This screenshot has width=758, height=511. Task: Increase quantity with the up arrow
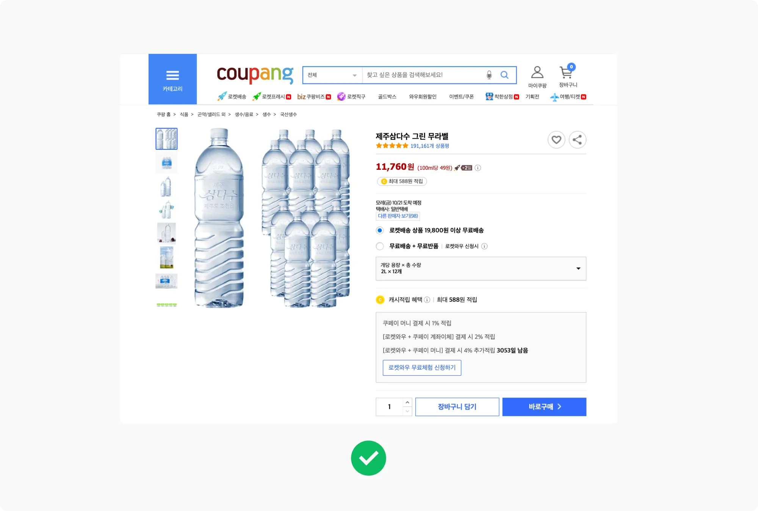(407, 402)
